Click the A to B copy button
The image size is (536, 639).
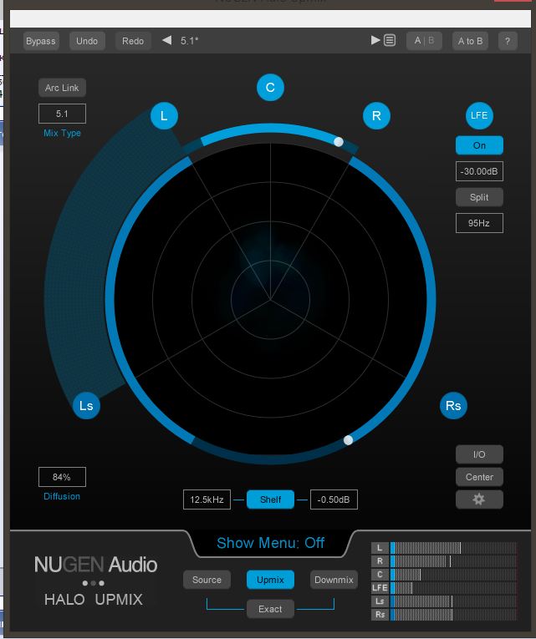coord(470,41)
